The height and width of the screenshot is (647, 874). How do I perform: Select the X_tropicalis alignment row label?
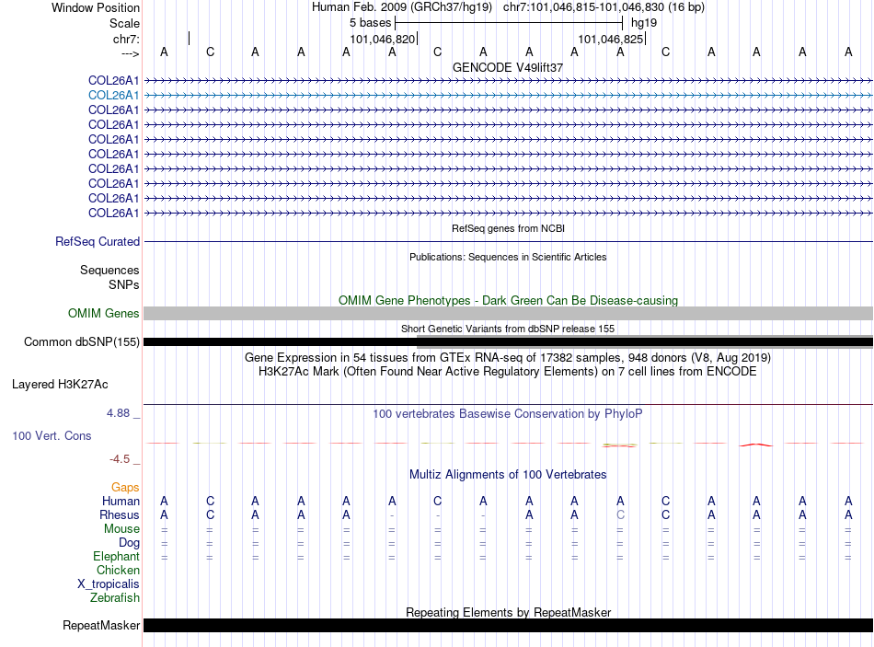pyautogui.click(x=109, y=584)
